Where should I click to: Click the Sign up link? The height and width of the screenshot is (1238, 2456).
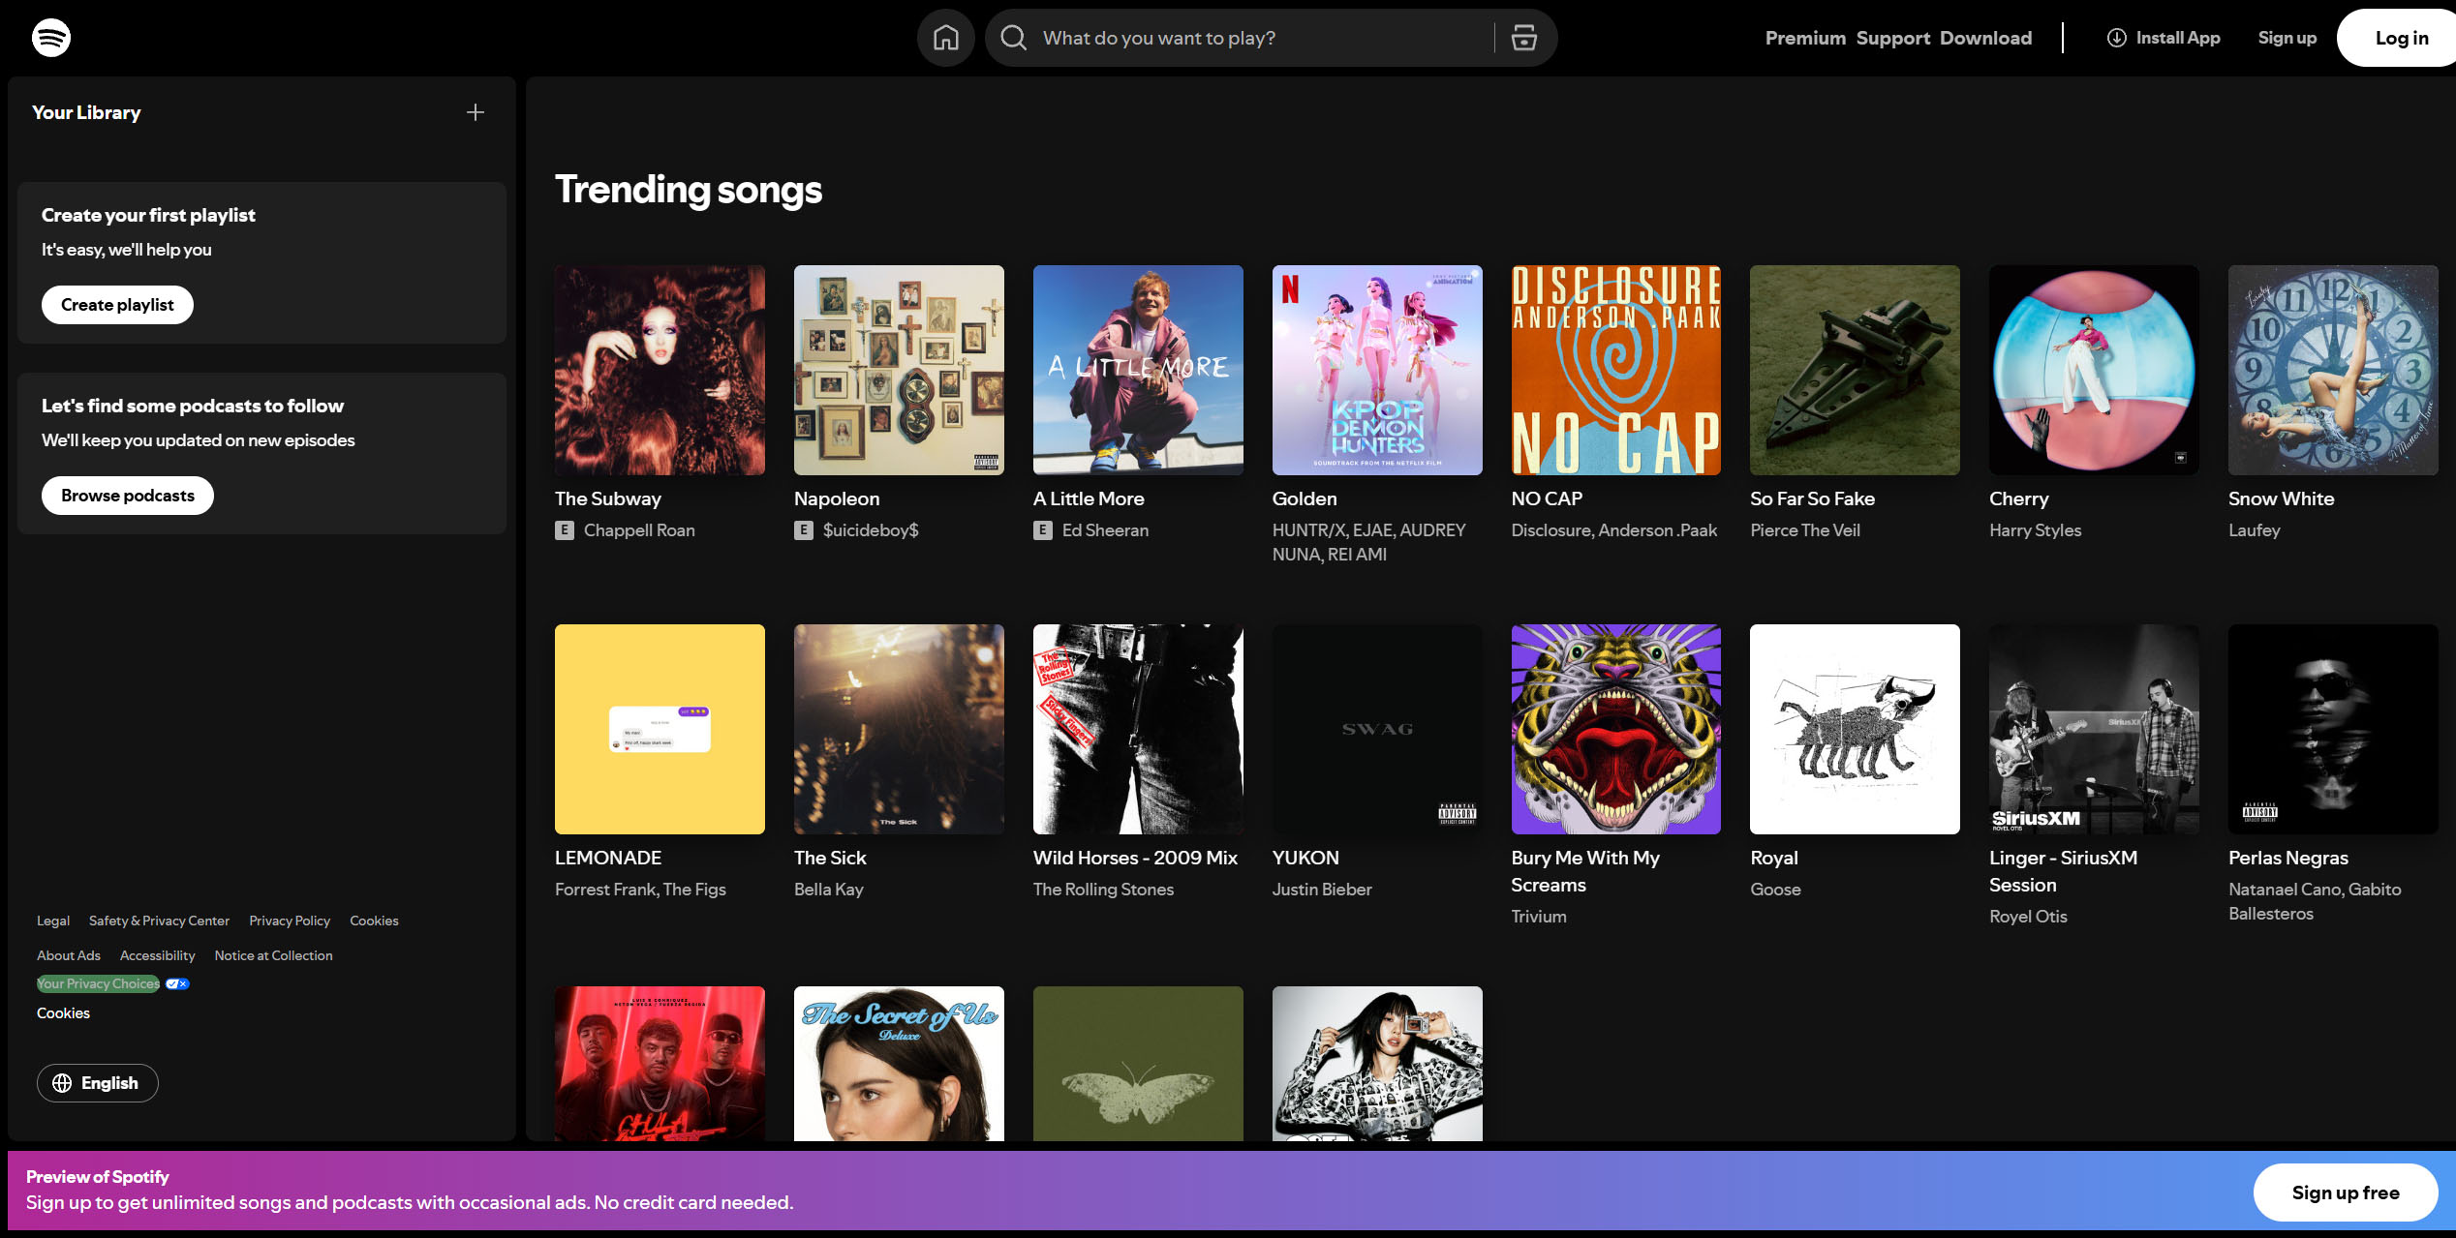coord(2287,38)
